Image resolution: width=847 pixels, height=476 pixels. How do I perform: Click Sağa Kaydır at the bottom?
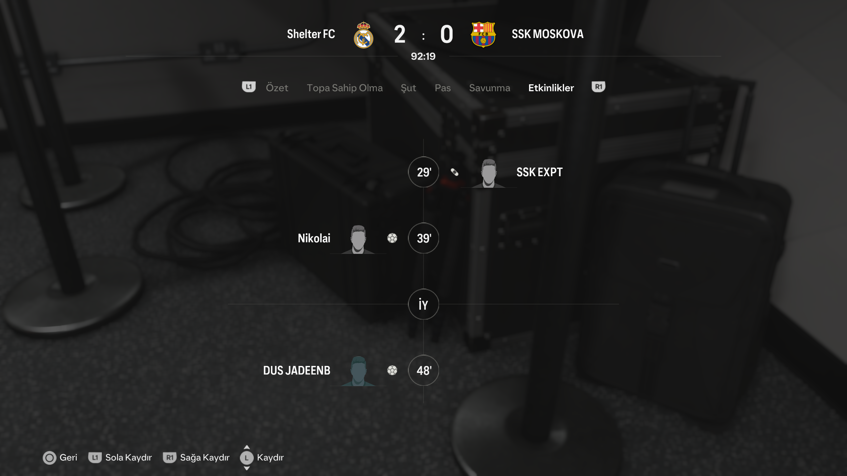204,458
